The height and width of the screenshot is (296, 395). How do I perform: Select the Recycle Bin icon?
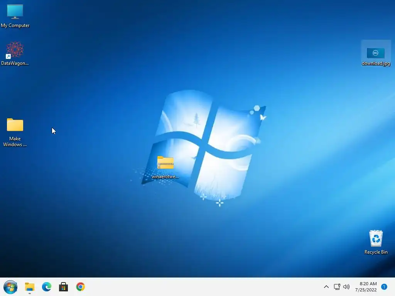coord(376,238)
